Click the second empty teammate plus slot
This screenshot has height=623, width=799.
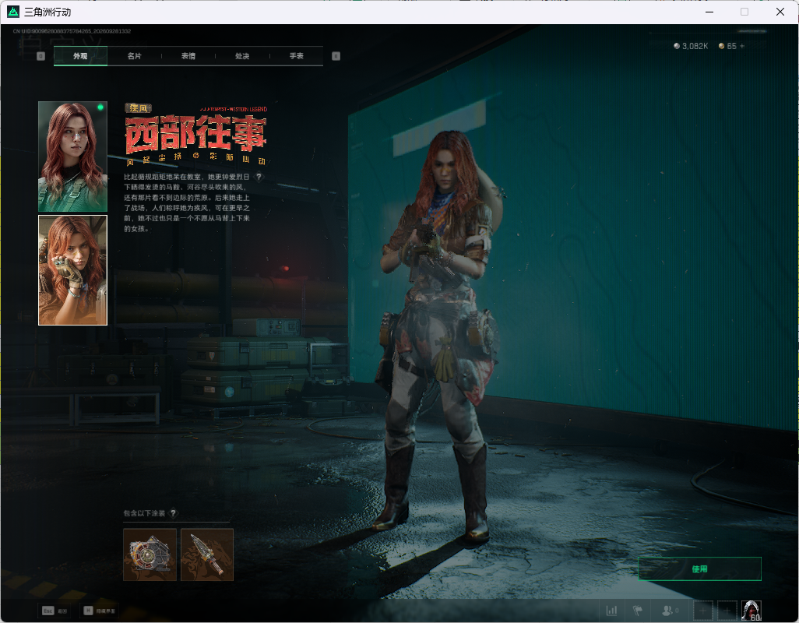coord(727,611)
